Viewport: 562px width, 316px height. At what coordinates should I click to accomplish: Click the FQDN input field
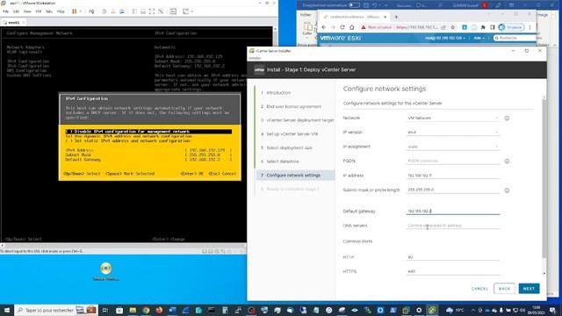point(453,161)
